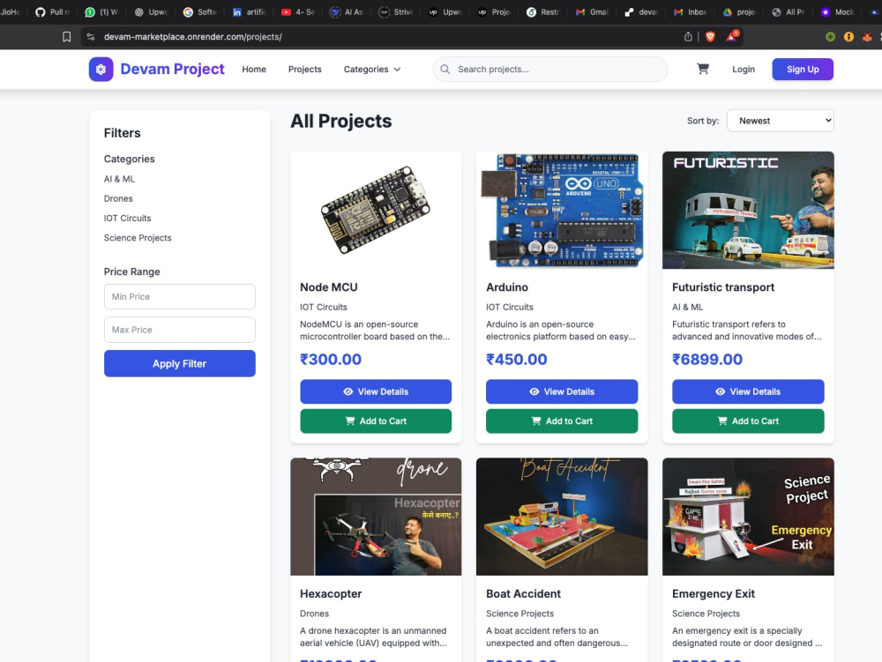Image resolution: width=882 pixels, height=662 pixels.
Task: Switch to the YouTube browser tab
Action: click(x=298, y=11)
